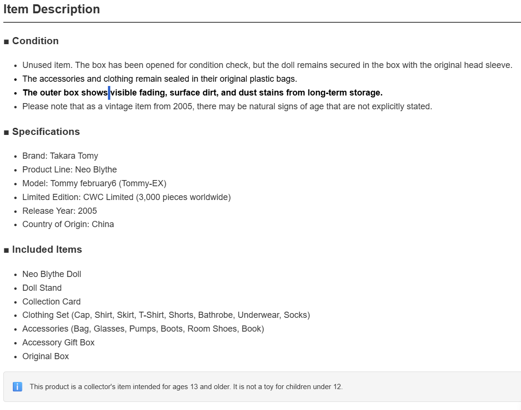The image size is (521, 410).
Task: Click the 'Unused item' condition line
Action: (268, 65)
